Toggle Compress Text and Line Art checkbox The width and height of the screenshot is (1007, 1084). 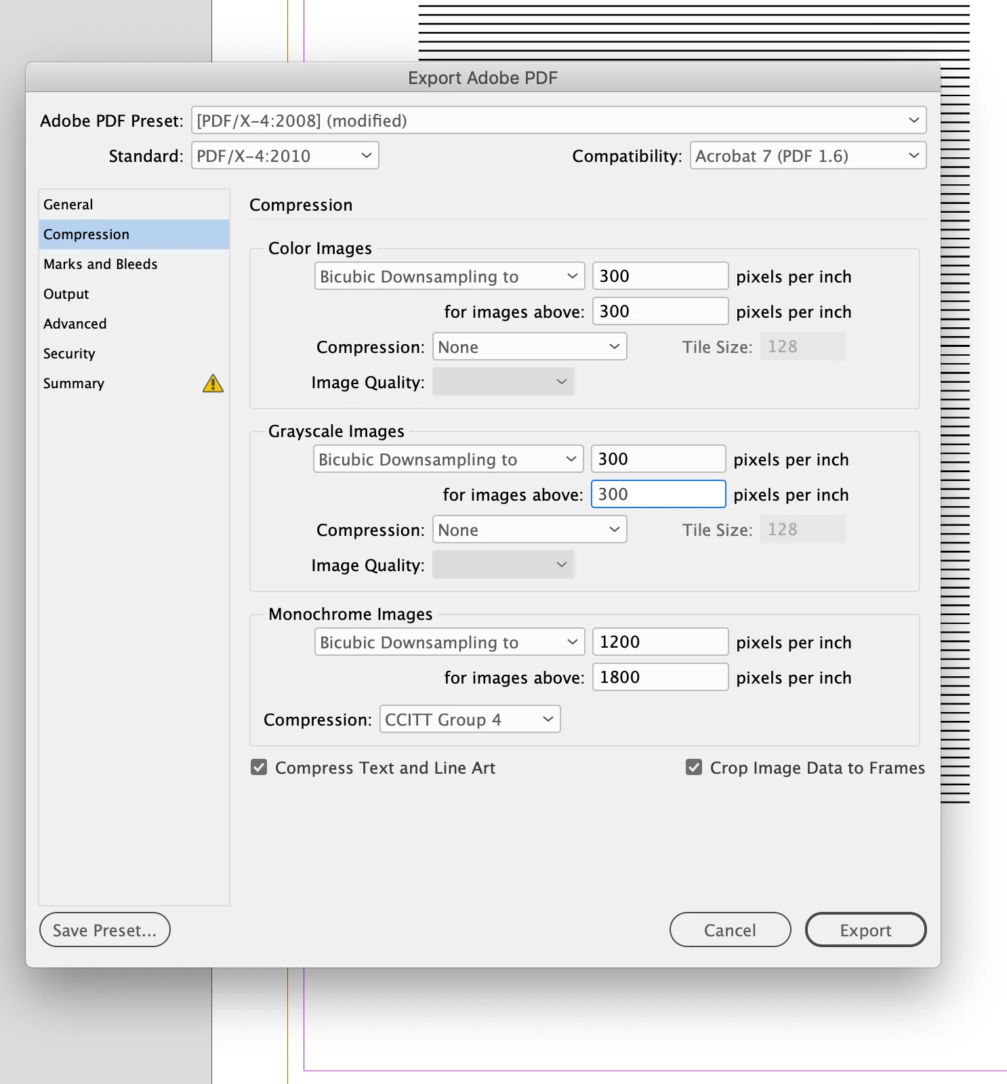tap(259, 768)
